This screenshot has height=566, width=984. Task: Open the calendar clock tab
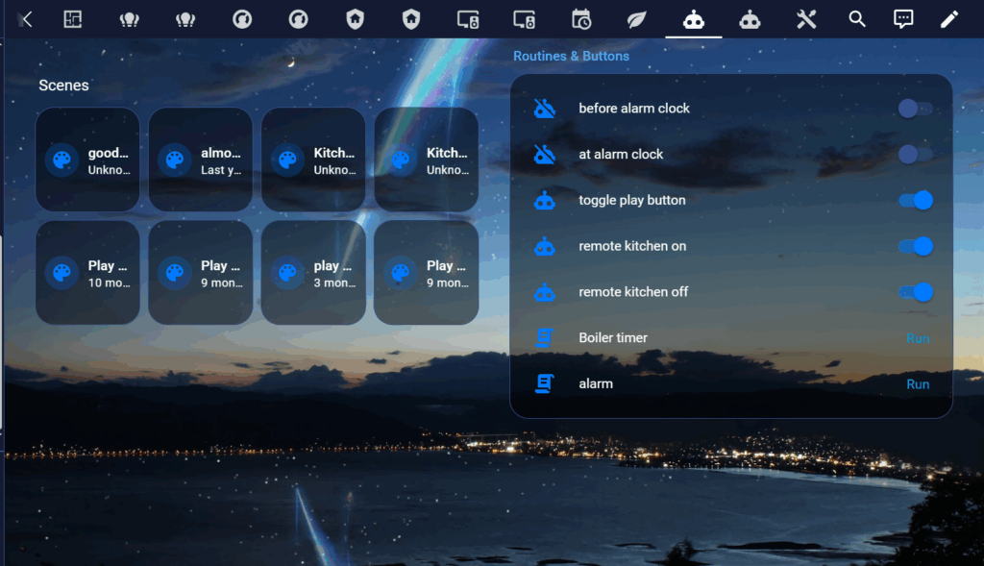click(581, 19)
